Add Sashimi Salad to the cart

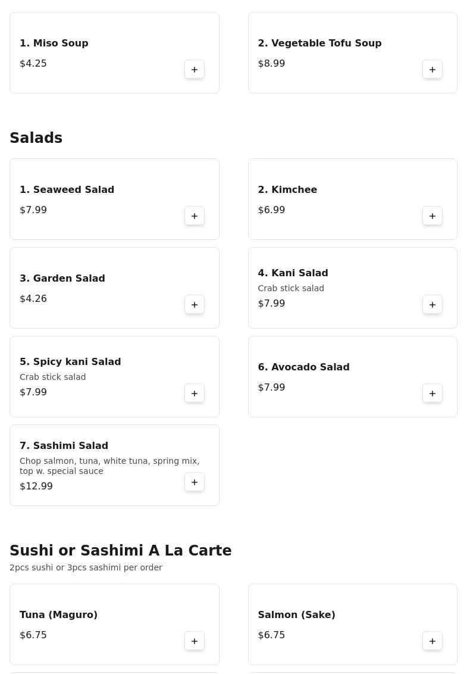coord(195,482)
